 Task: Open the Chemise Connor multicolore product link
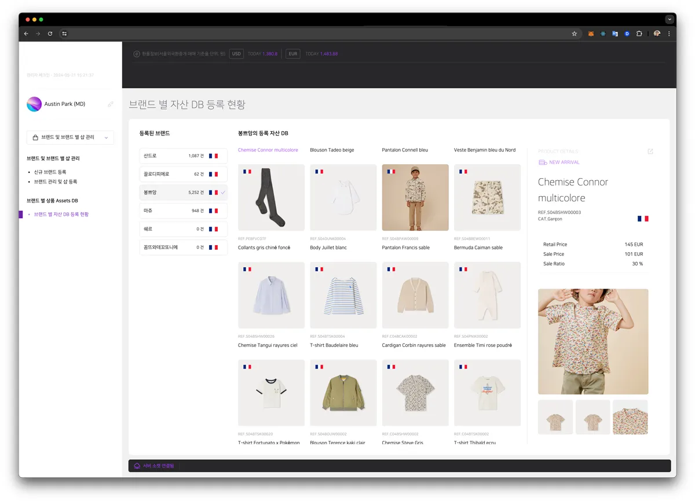coord(268,150)
